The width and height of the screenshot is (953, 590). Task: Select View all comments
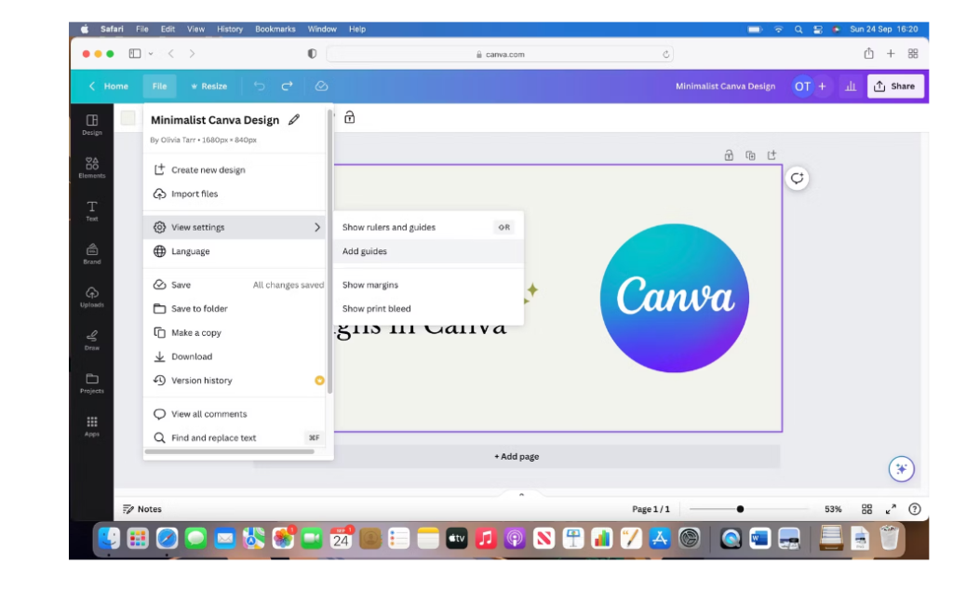tap(235, 414)
